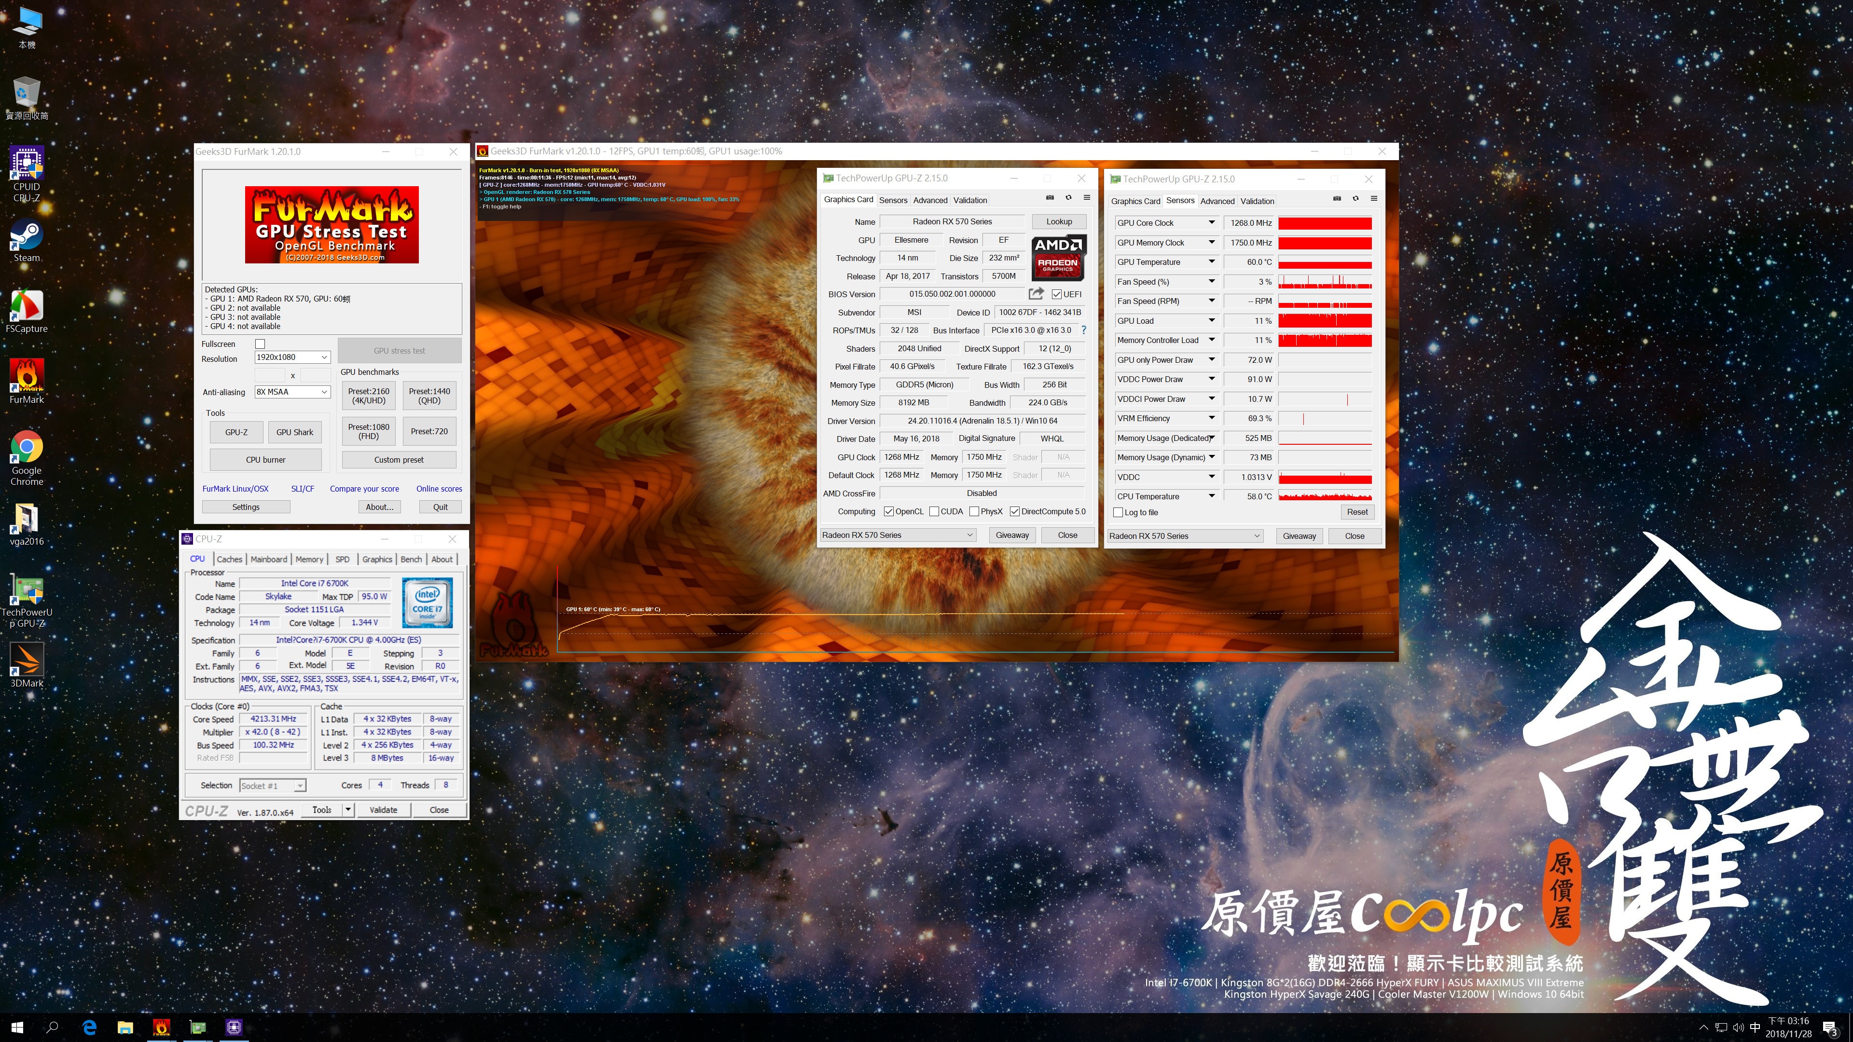The width and height of the screenshot is (1853, 1042).
Task: Enable Log to file checkbox
Action: pyautogui.click(x=1118, y=512)
